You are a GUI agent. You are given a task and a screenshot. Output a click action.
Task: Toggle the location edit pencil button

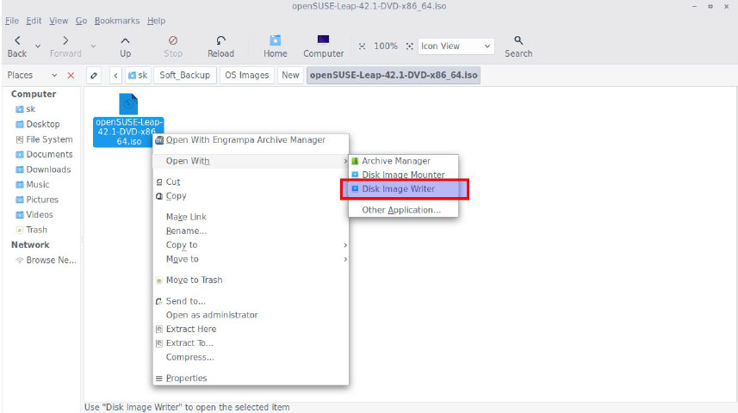click(x=94, y=75)
